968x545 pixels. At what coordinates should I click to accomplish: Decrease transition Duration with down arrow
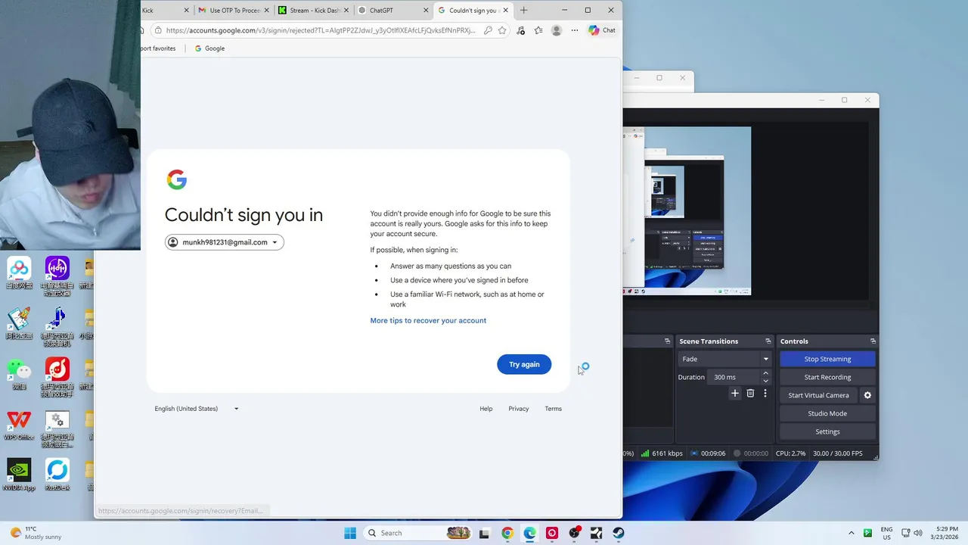tap(765, 381)
